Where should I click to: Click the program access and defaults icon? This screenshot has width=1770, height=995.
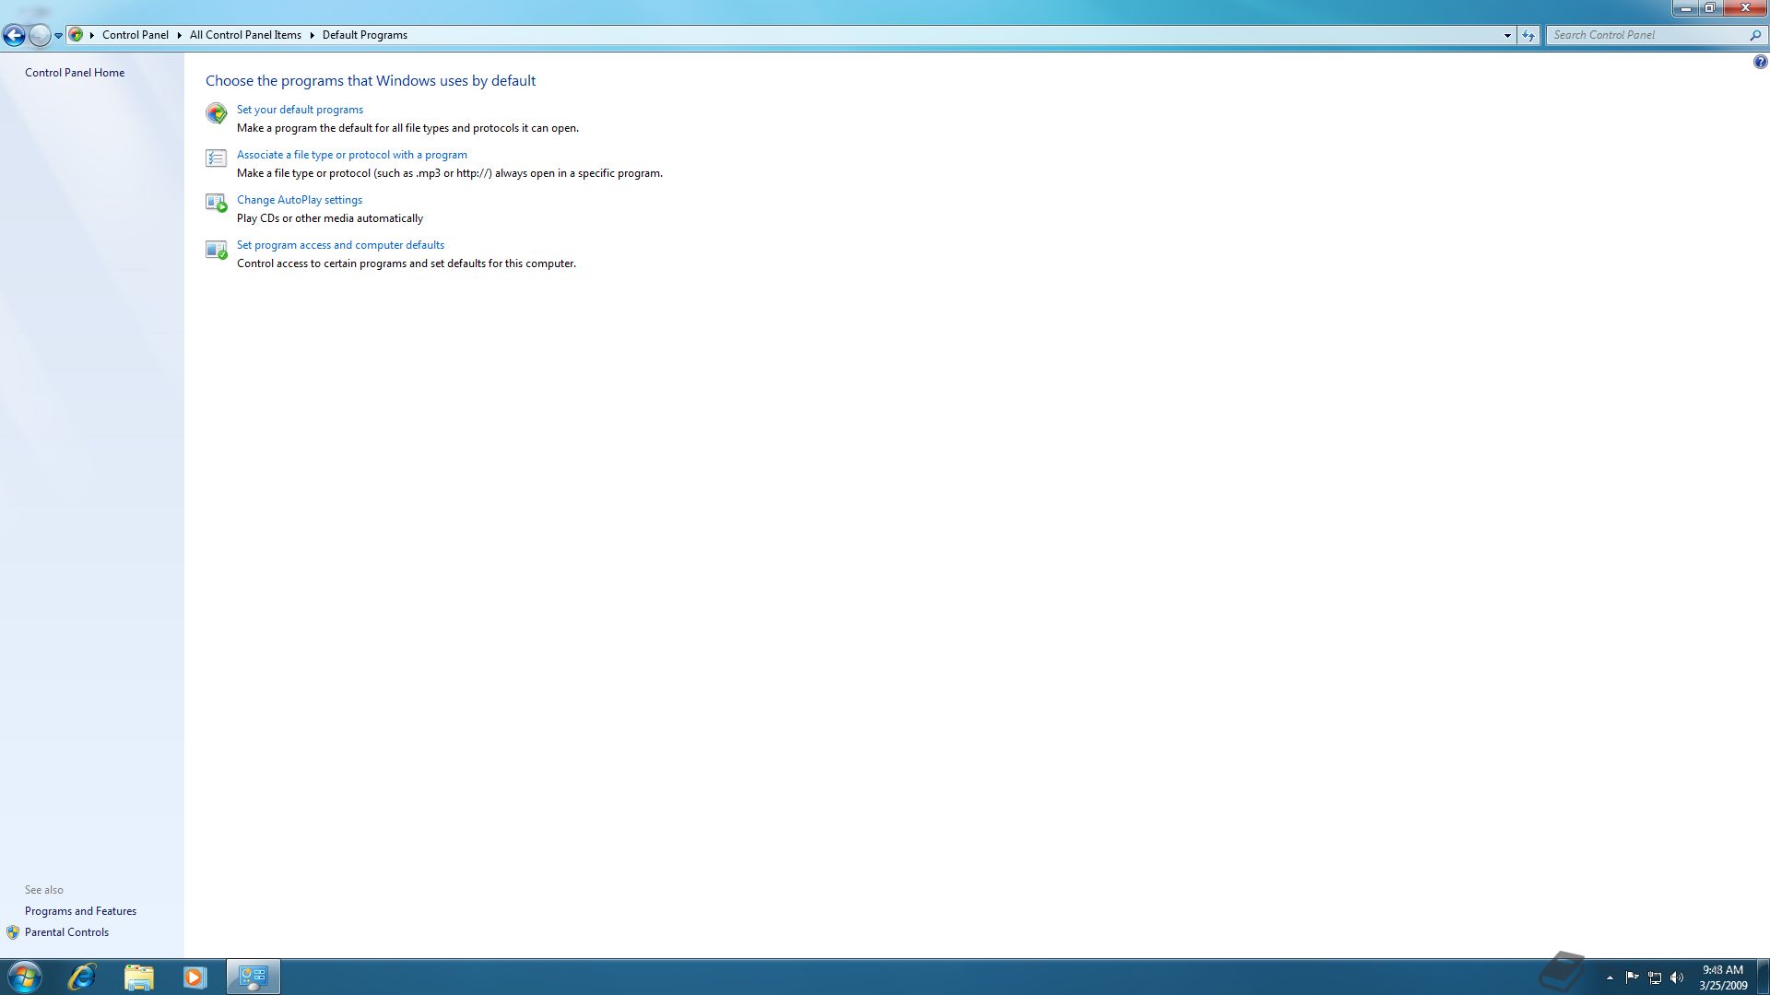[217, 249]
